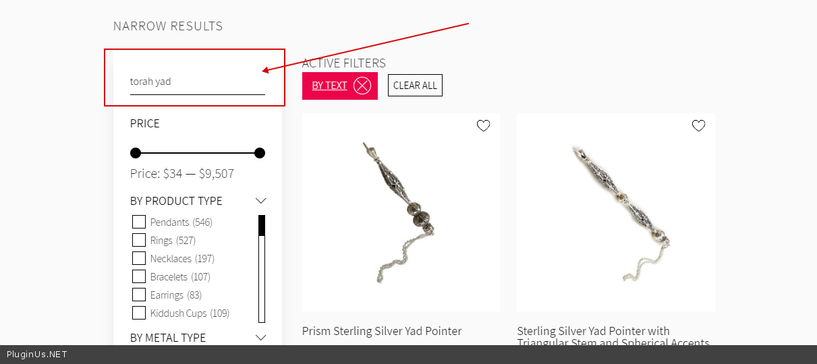
Task: Open the Prism Yad Pointer product image
Action: (401, 212)
